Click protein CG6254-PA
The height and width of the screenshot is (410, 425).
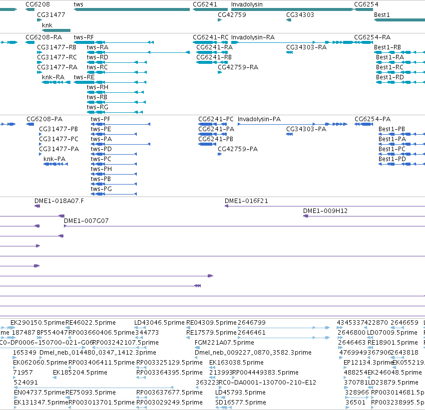[364, 124]
